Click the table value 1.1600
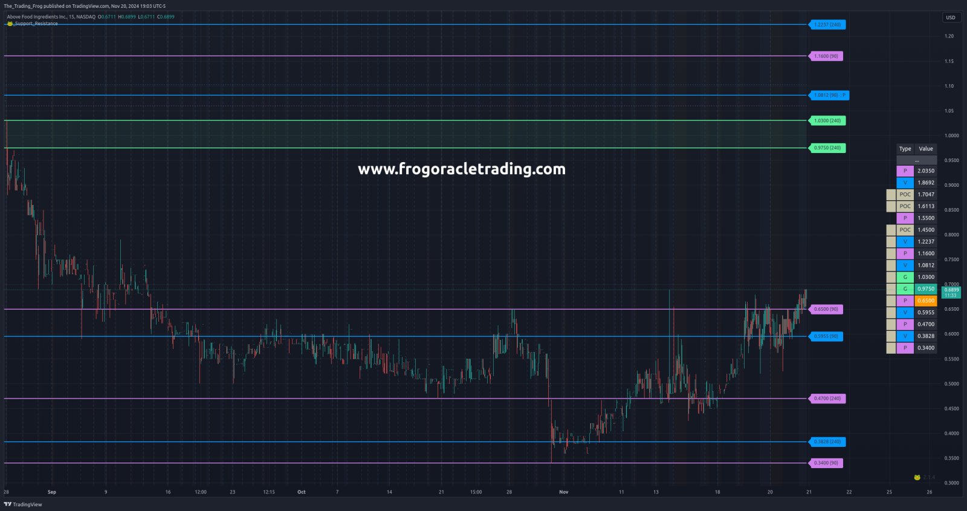The width and height of the screenshot is (967, 511). coord(926,253)
